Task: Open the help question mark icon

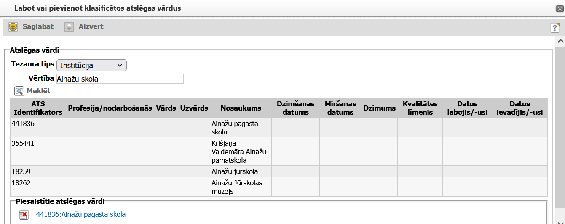Action: [x=555, y=28]
